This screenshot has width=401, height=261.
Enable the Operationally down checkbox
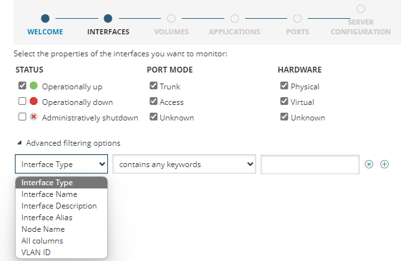pyautogui.click(x=23, y=102)
